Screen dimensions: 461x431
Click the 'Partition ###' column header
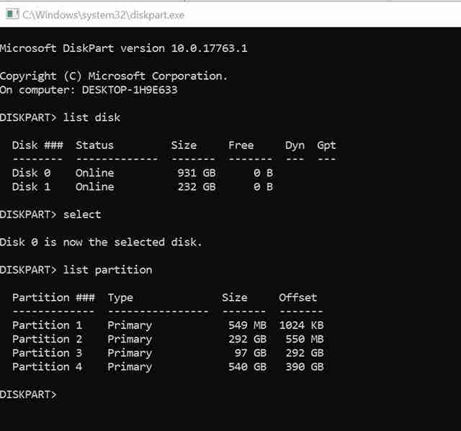[x=53, y=298]
